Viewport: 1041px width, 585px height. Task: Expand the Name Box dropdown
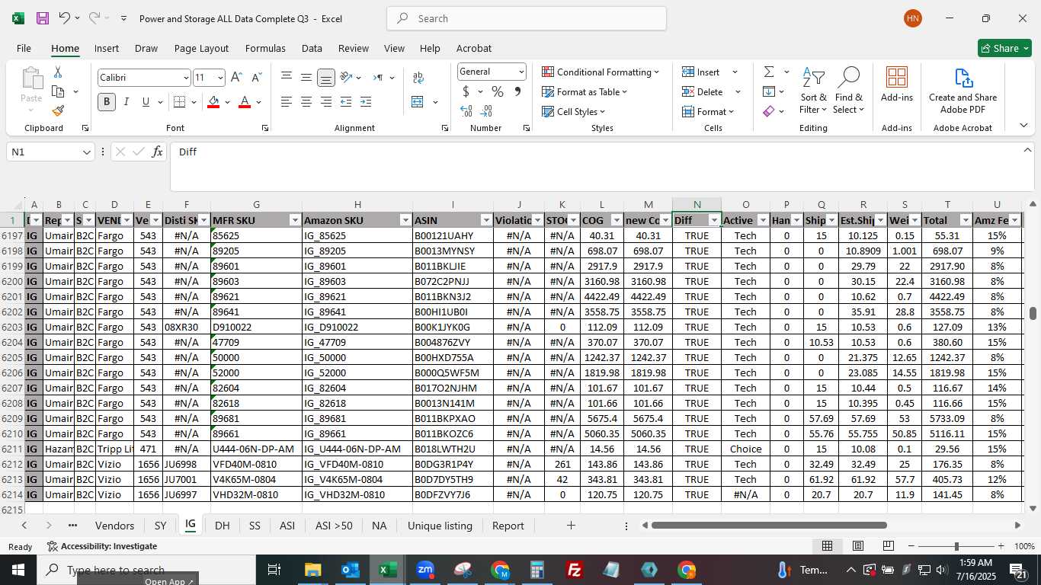tap(87, 152)
